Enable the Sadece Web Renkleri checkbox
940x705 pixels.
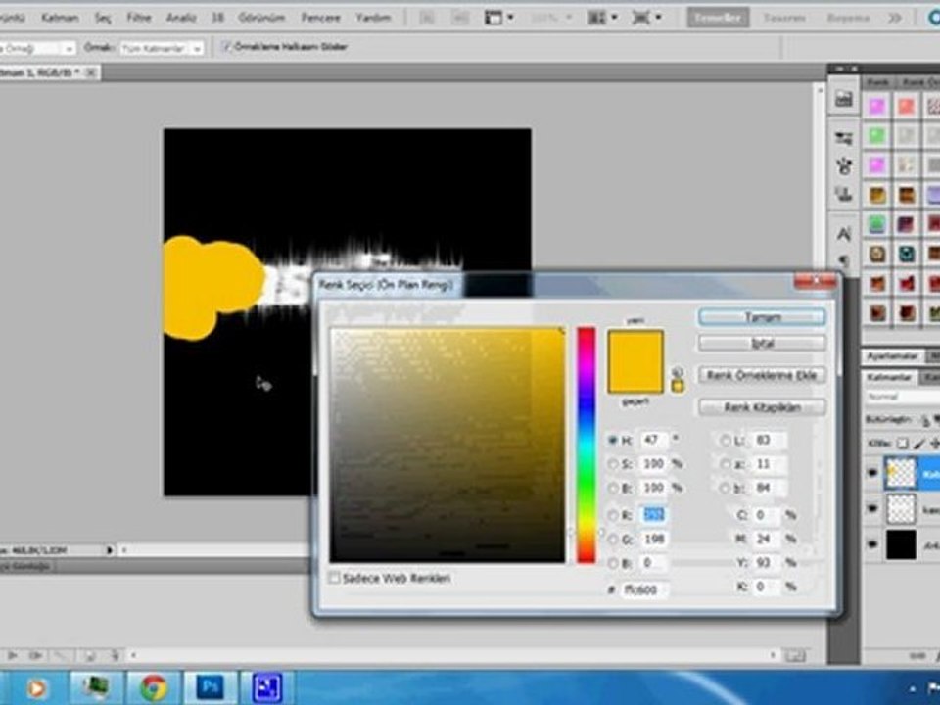[335, 578]
